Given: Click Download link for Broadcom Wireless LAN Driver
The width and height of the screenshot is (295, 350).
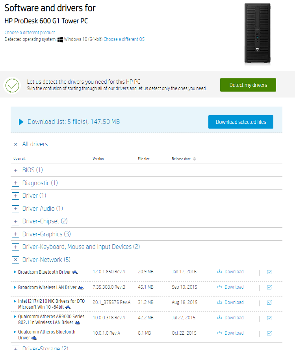Looking at the screenshot, I should tap(234, 287).
